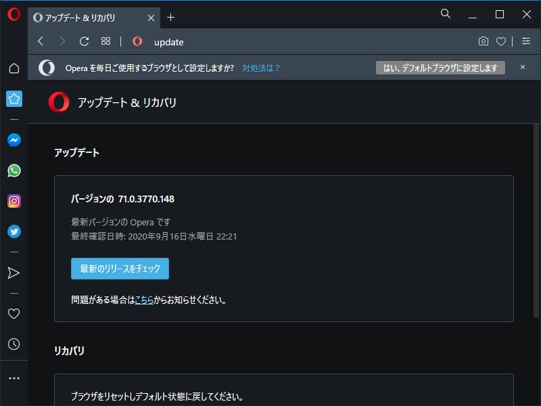Open Twitter in the sidebar

coord(14,231)
